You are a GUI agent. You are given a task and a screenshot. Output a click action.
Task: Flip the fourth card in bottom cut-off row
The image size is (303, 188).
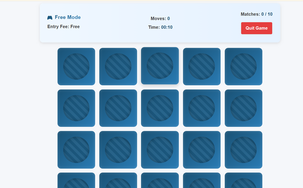[202, 180]
